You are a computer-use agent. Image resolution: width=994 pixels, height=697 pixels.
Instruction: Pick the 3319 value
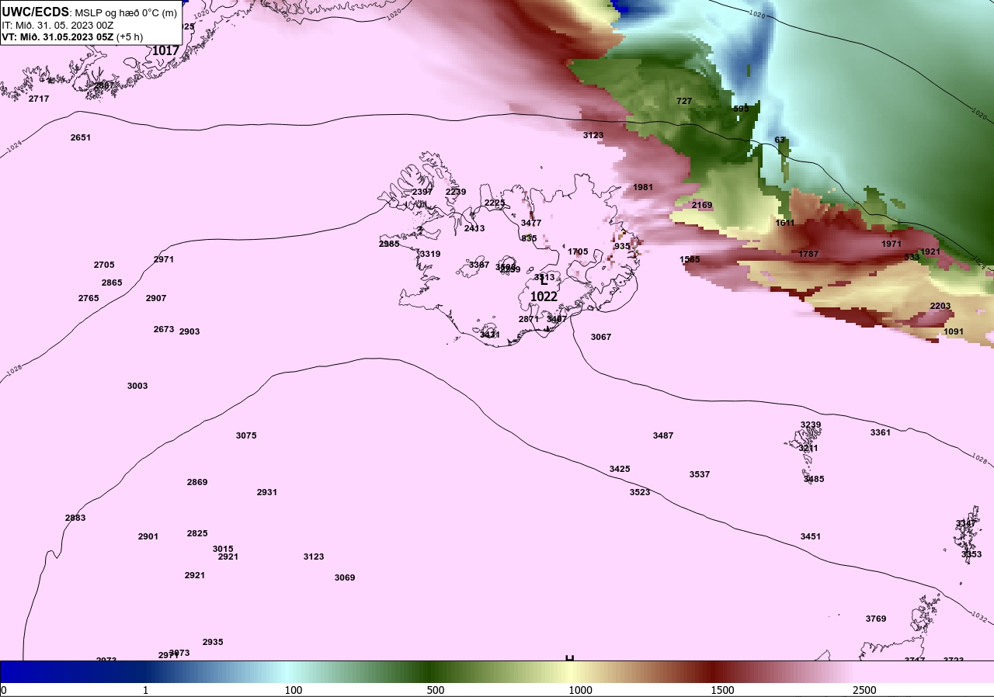(x=430, y=254)
